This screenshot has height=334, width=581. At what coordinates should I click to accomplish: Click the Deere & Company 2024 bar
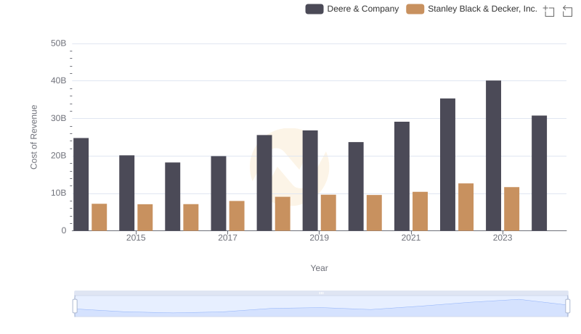pos(539,173)
